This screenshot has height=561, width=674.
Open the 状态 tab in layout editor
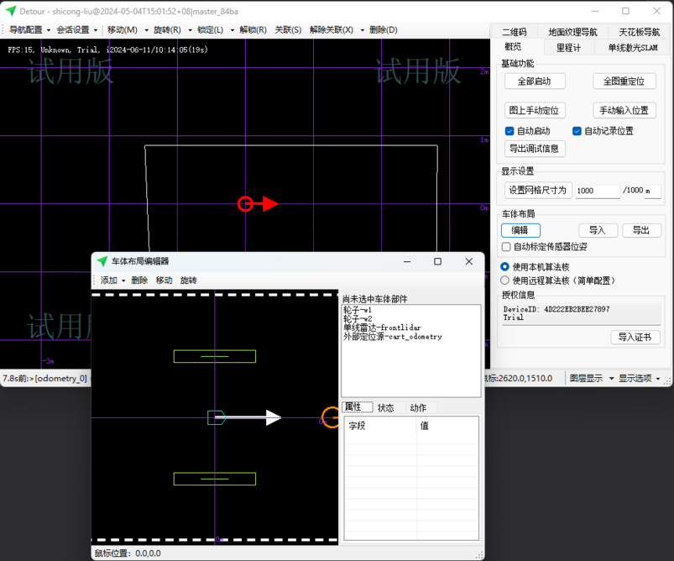pyautogui.click(x=386, y=408)
